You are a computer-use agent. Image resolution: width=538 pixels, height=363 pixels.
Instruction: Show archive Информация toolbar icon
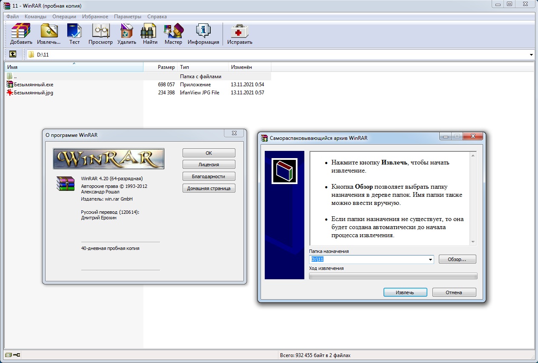tap(203, 34)
